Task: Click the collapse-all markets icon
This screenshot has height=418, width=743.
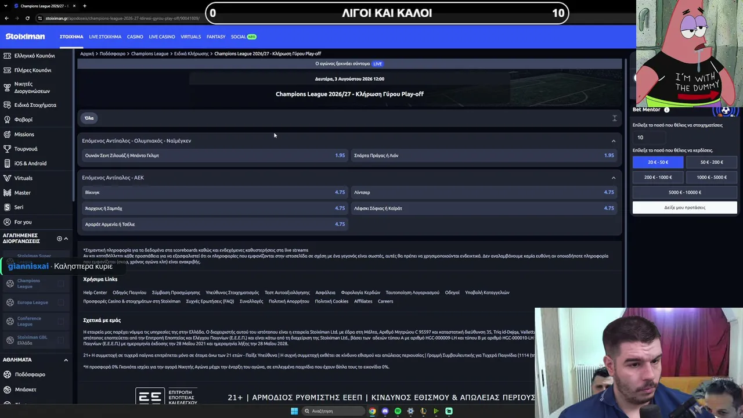Action: pos(615,118)
